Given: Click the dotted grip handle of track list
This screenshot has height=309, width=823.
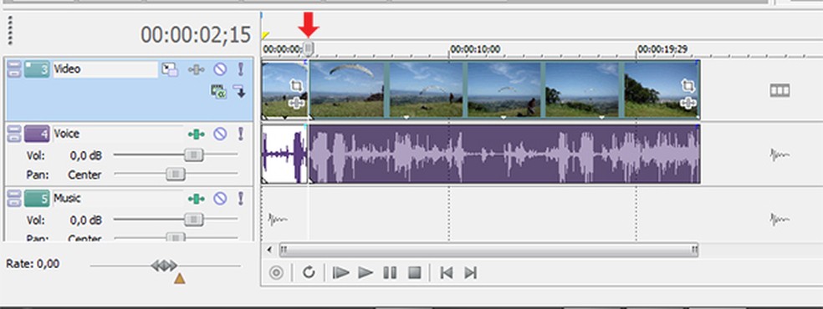Looking at the screenshot, I should click(10, 30).
